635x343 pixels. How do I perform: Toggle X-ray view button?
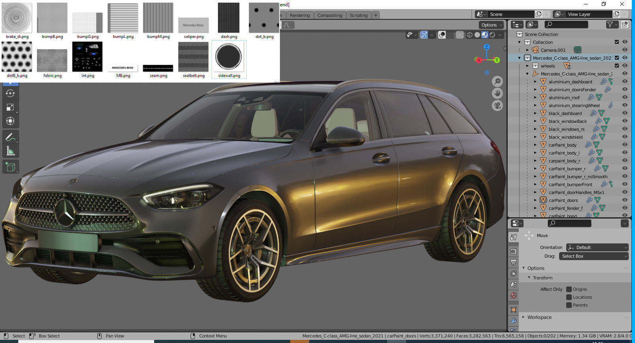pyautogui.click(x=459, y=35)
